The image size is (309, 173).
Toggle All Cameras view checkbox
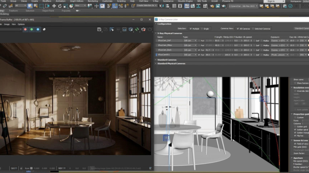(238, 29)
